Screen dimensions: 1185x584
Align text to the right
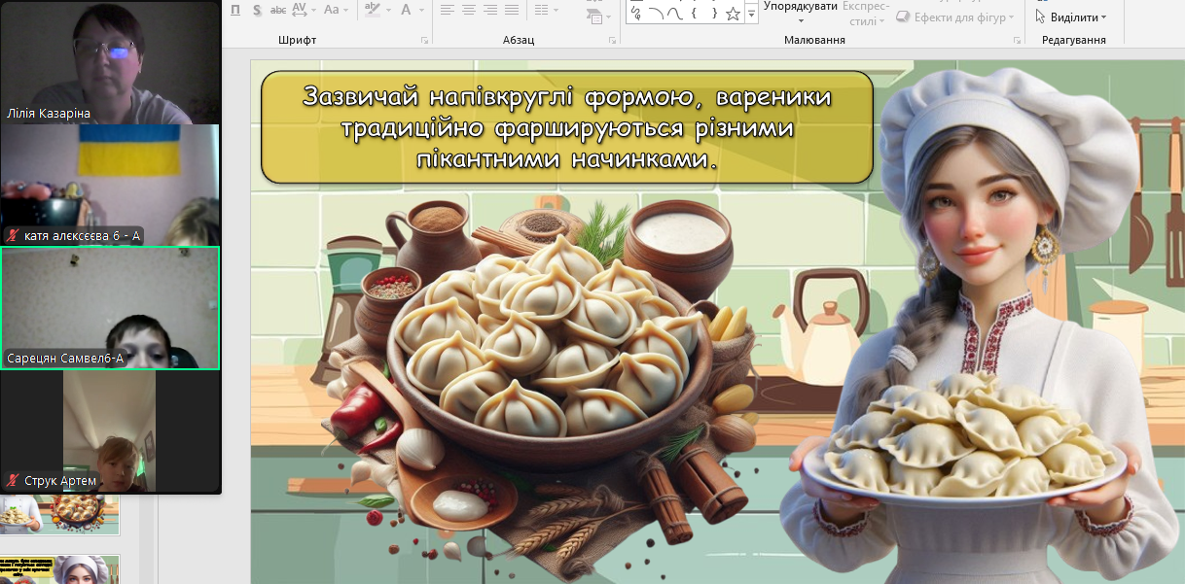pos(489,10)
